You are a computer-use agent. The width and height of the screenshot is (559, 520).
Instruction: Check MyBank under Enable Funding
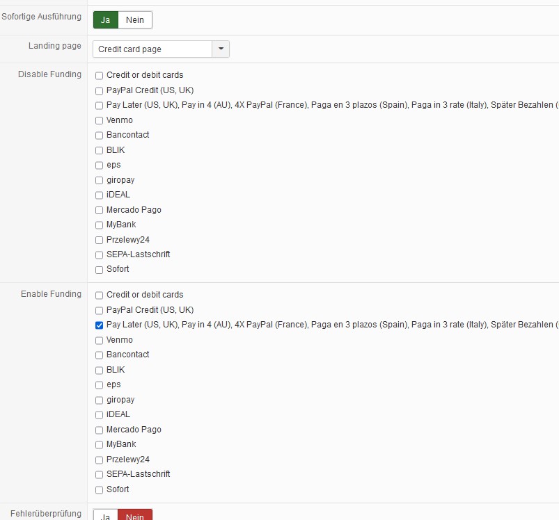point(99,445)
